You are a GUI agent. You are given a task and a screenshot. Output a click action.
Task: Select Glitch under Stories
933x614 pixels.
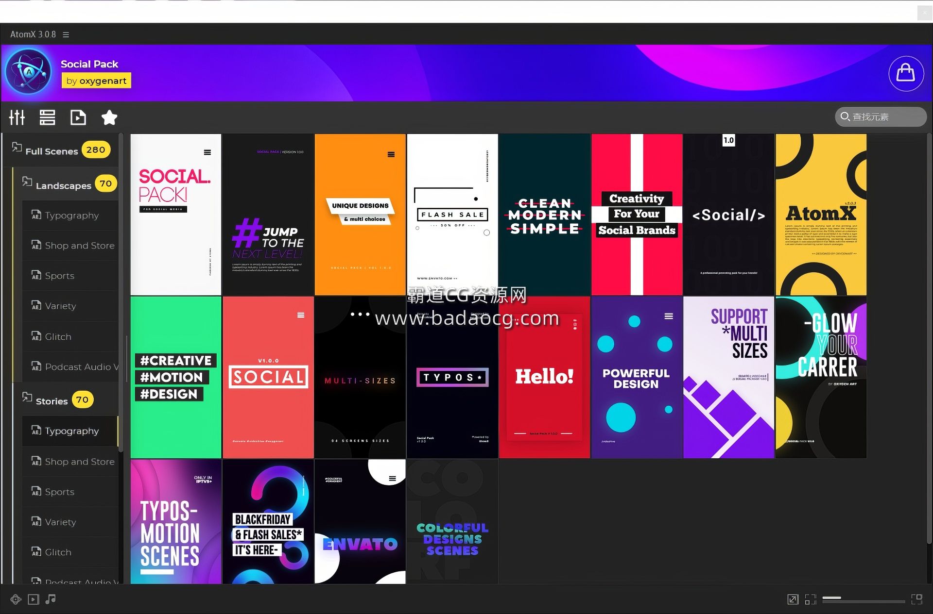tap(70, 552)
